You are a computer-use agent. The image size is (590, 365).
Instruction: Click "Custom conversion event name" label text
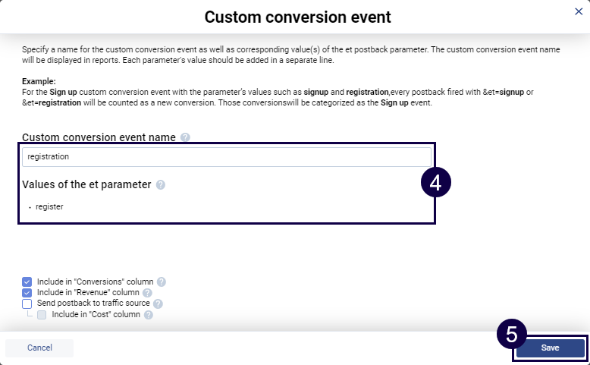pyautogui.click(x=99, y=137)
